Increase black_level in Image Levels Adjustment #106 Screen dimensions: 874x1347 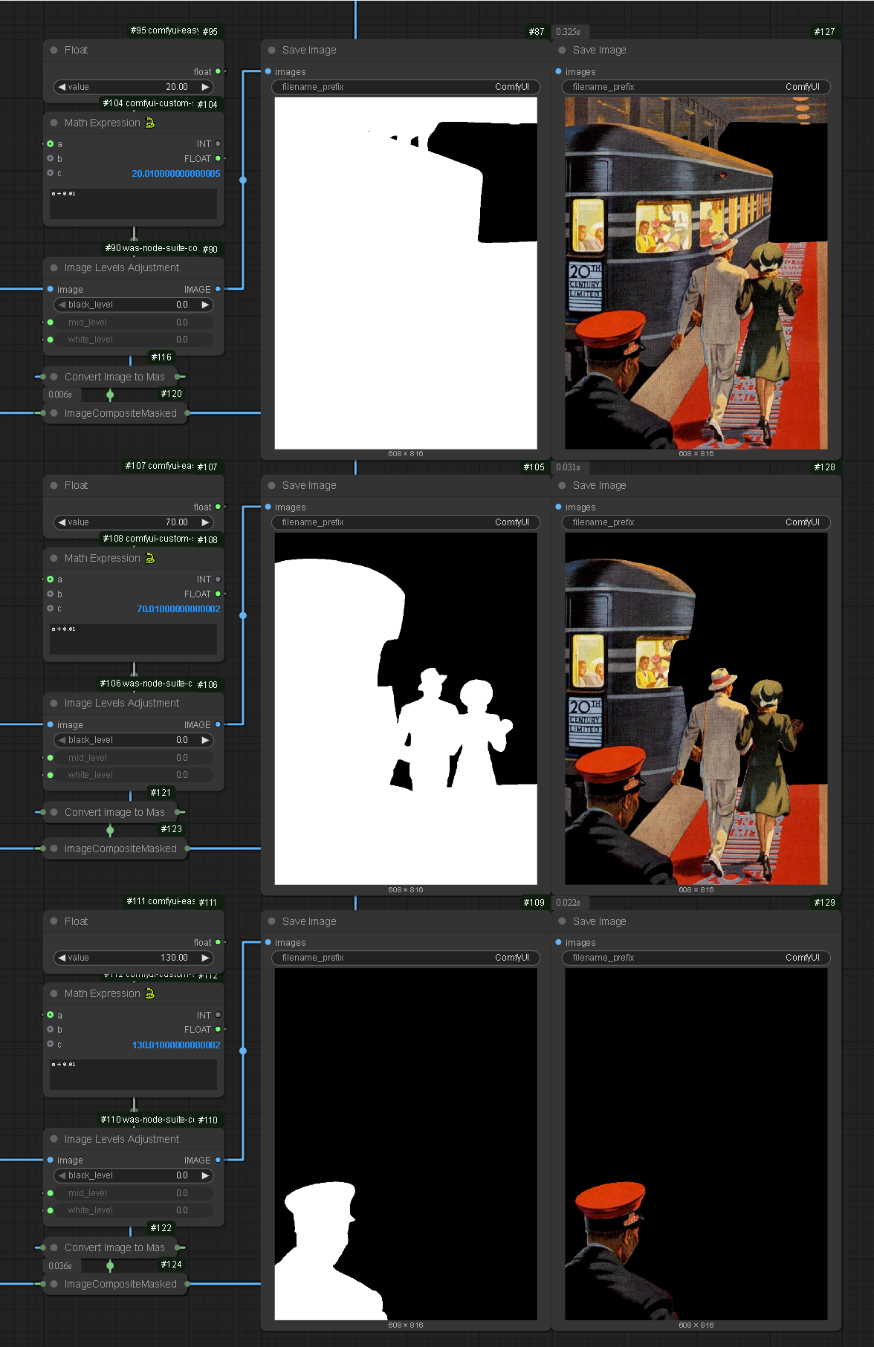[x=205, y=740]
